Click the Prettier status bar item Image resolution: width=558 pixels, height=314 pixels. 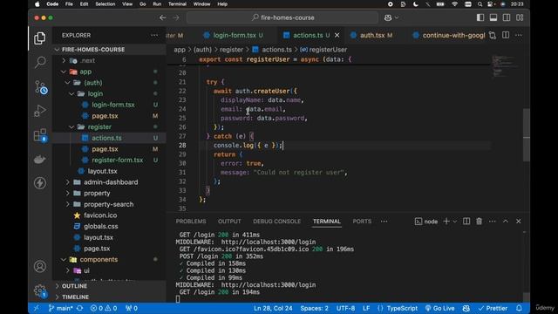pyautogui.click(x=493, y=308)
